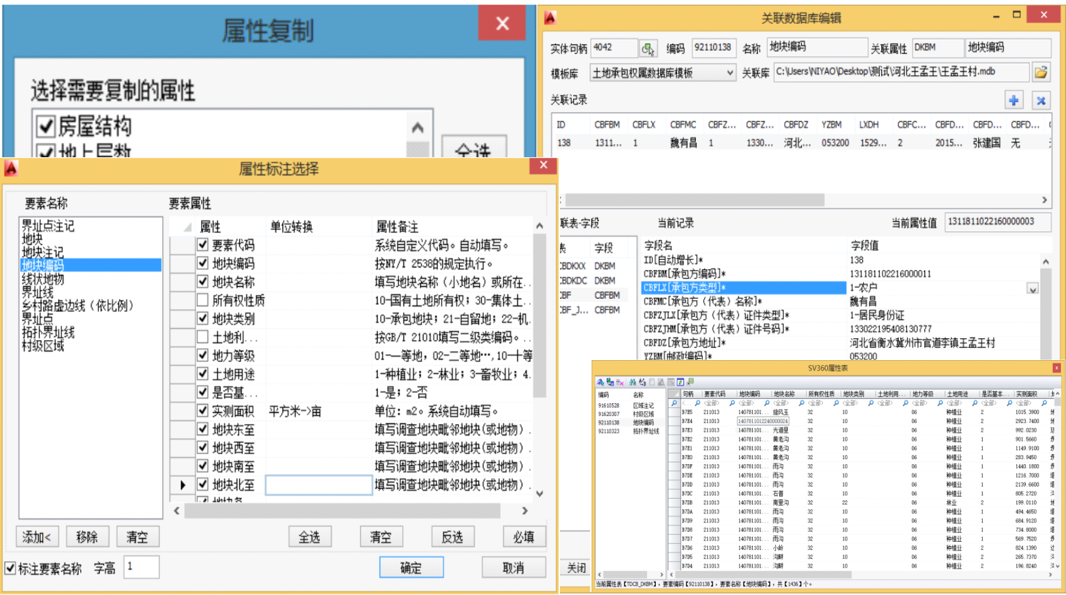Viewport: 1066px width, 595px height.
Task: Click the blue plus add-record icon
Action: coord(1013,100)
